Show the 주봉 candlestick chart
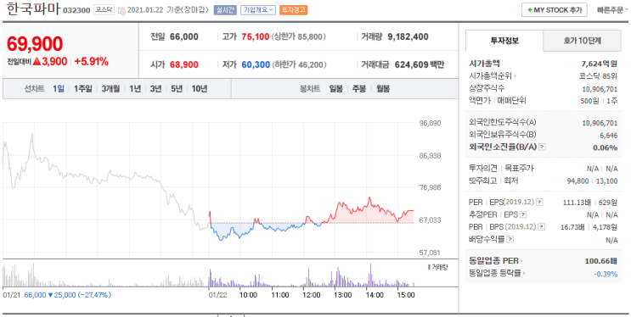The height and width of the screenshot is (317, 631). [359, 89]
